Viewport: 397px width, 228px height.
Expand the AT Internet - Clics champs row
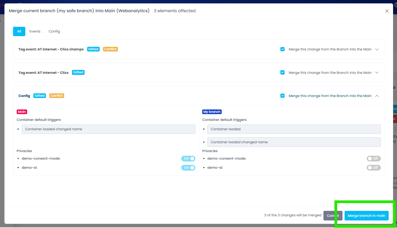(x=377, y=49)
